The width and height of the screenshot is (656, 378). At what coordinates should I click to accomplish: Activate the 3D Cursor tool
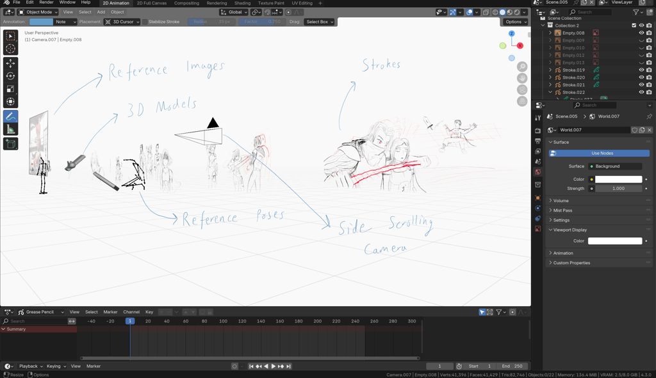[x=10, y=49]
